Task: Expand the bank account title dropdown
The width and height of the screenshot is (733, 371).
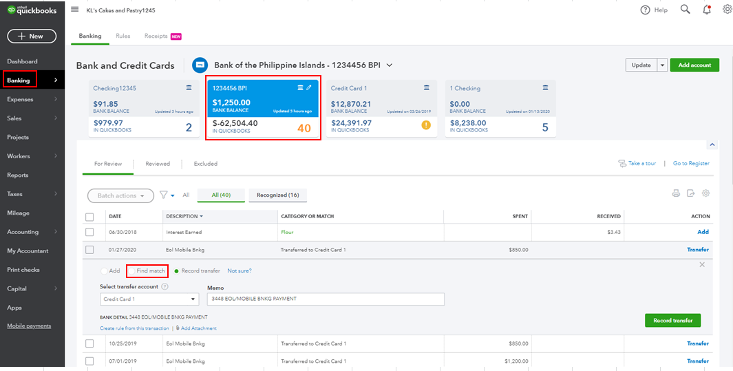Action: pos(390,65)
